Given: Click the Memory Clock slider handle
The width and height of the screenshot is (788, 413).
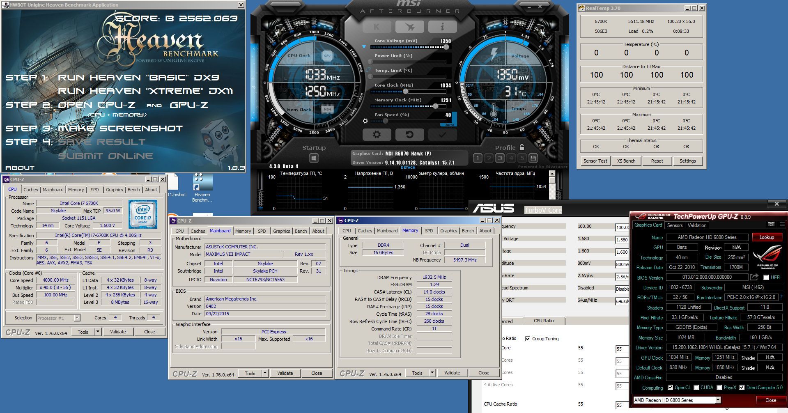Looking at the screenshot, I should pyautogui.click(x=435, y=106).
